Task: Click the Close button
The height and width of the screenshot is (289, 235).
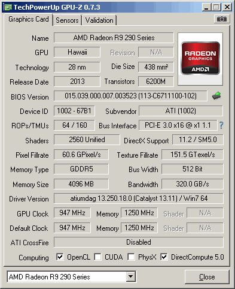Action: pyautogui.click(x=207, y=277)
